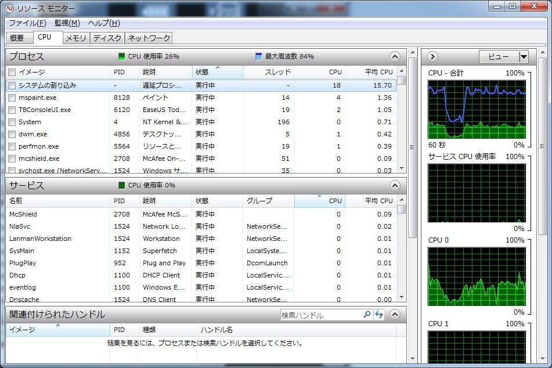552x368 pixels.
Task: Click the TBConsoleUI.exe process name
Action: [x=45, y=110]
